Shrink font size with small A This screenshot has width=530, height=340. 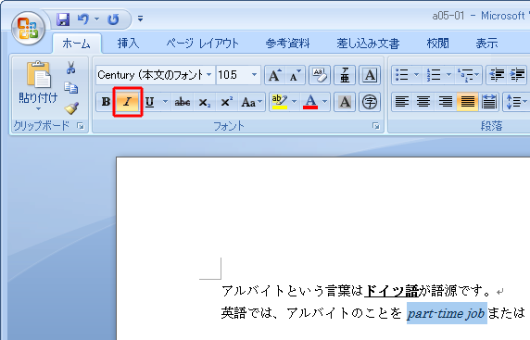click(x=295, y=75)
